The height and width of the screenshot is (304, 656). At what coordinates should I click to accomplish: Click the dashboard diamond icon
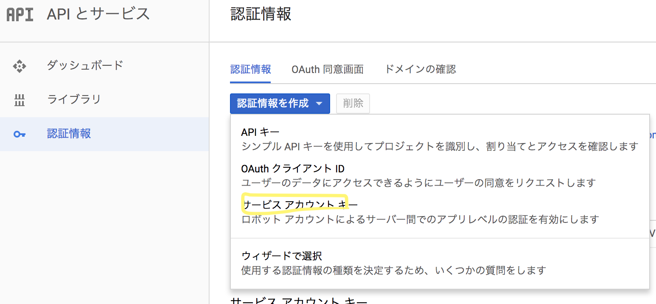20,66
